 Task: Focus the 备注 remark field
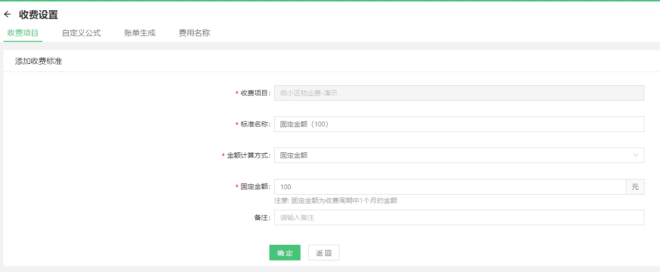coord(459,218)
